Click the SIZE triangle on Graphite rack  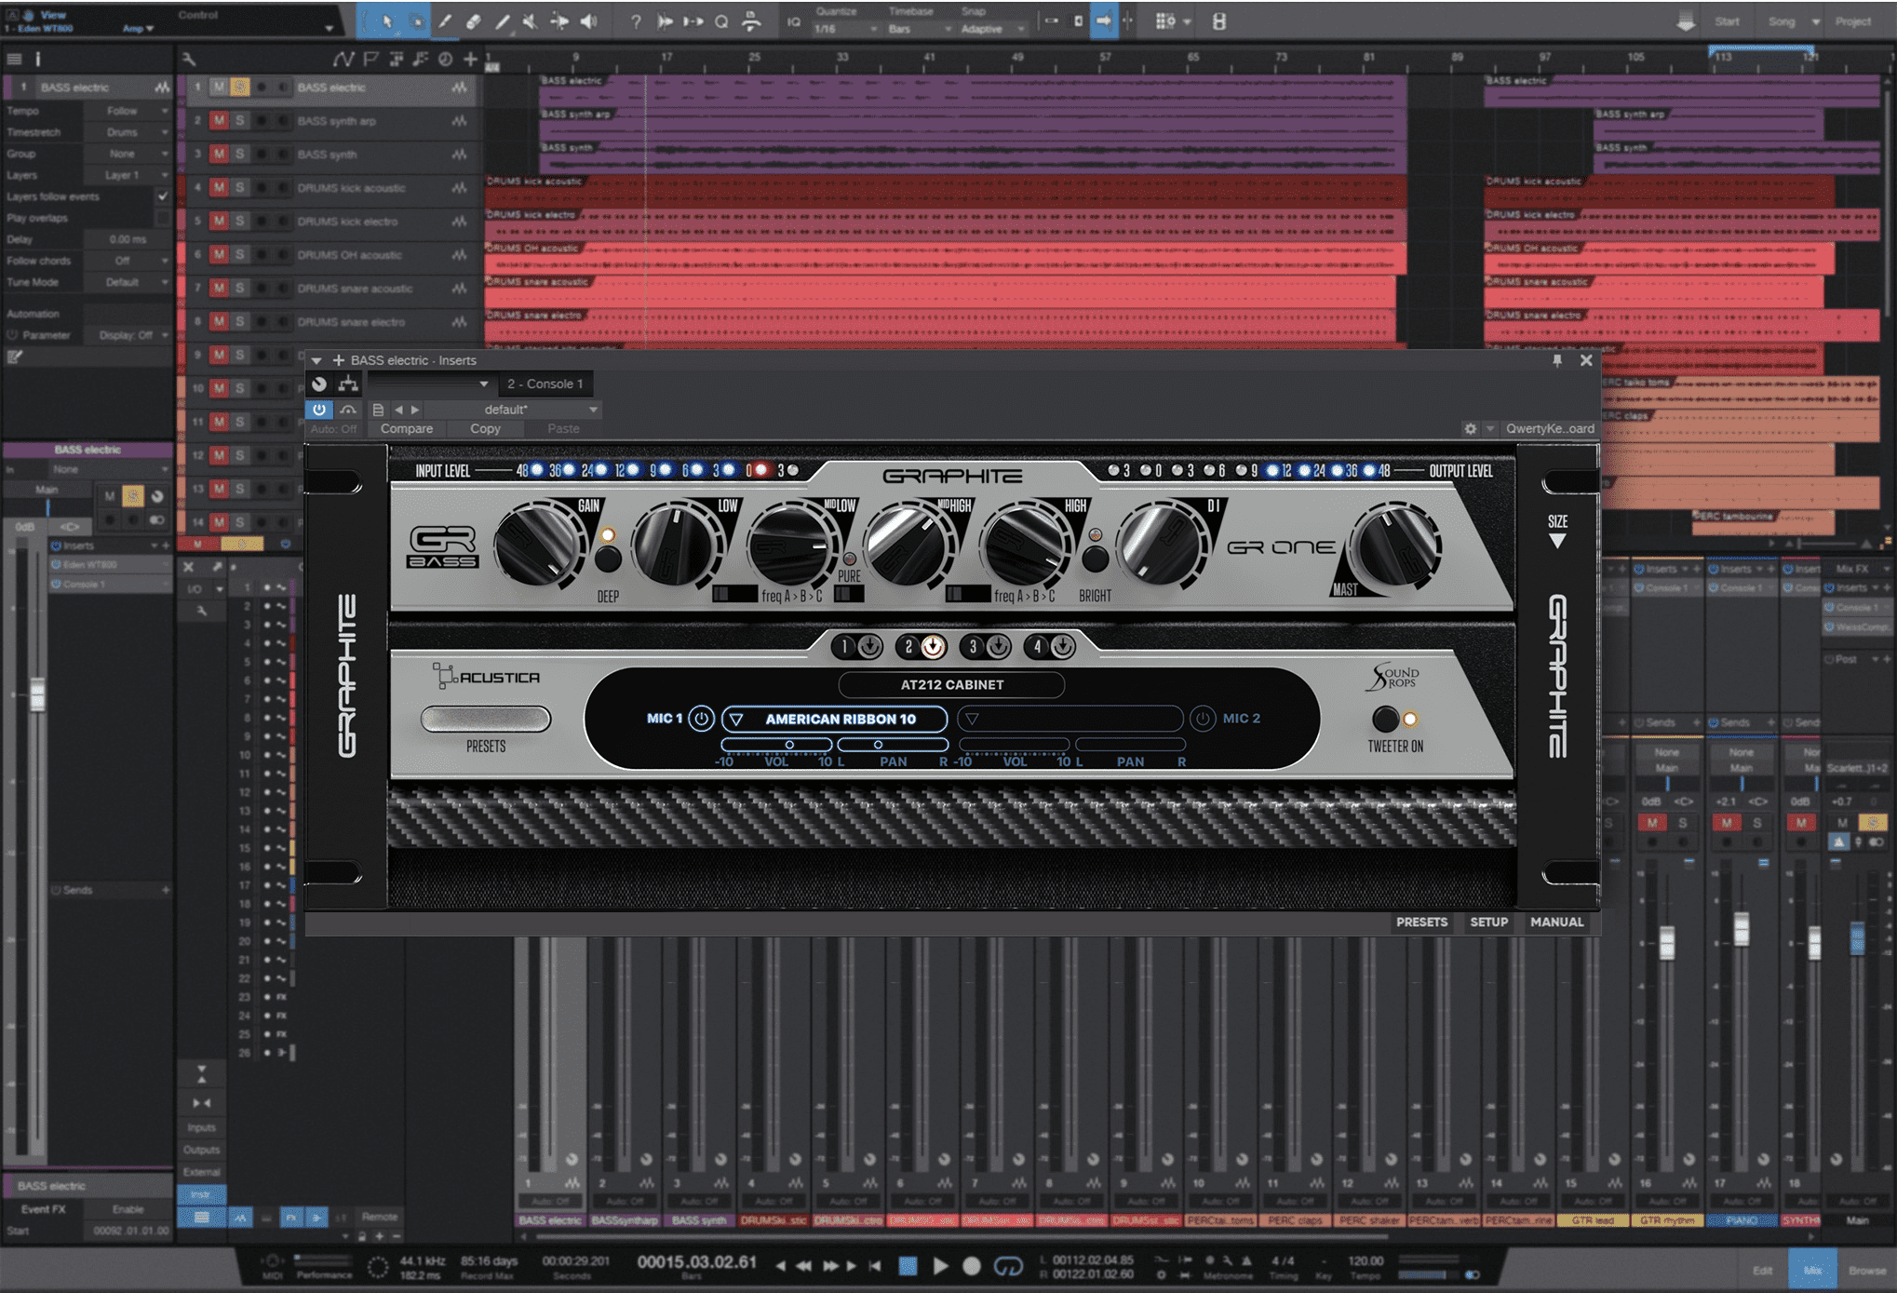tap(1557, 541)
